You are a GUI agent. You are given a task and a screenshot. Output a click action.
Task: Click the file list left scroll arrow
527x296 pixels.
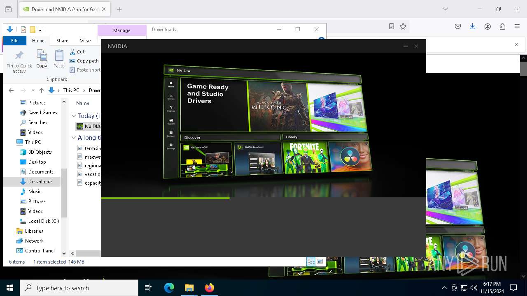(72, 254)
